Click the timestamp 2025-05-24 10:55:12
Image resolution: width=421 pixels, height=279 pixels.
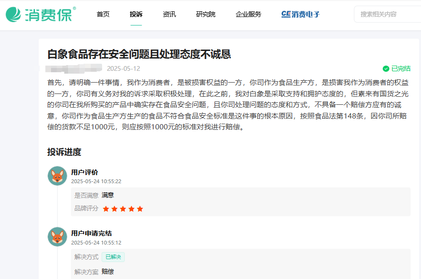click(x=96, y=243)
